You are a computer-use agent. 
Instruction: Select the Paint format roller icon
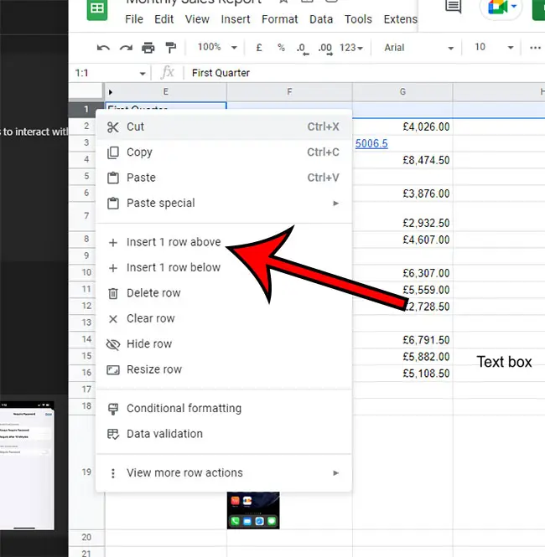click(170, 48)
